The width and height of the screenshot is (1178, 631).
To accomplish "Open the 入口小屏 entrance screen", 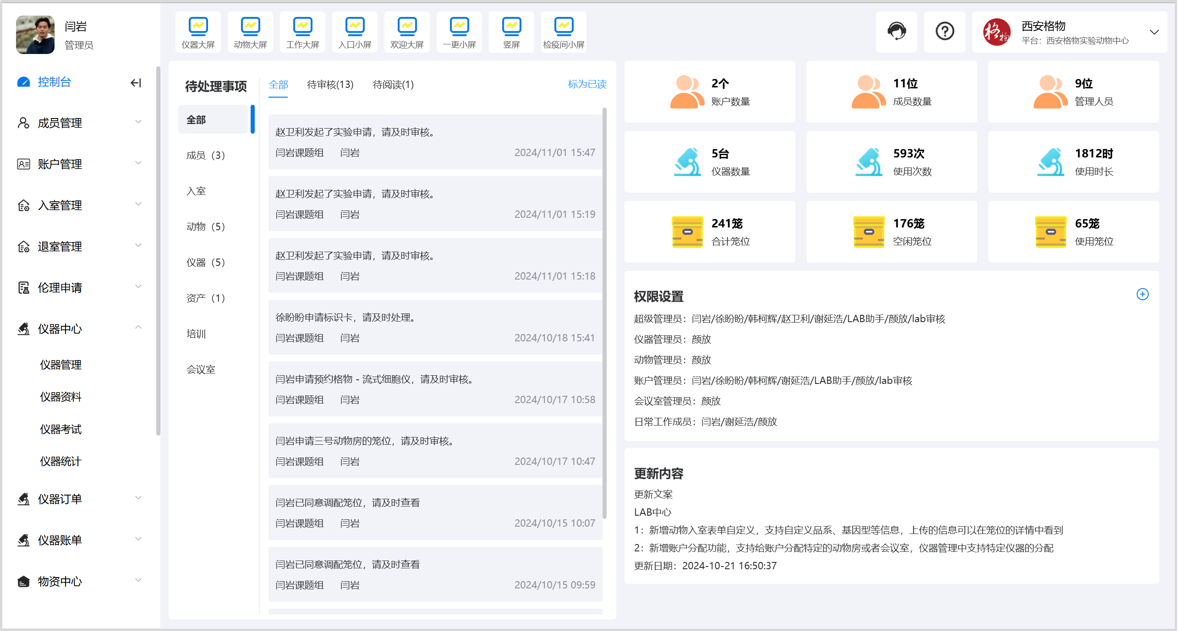I will click(x=354, y=32).
